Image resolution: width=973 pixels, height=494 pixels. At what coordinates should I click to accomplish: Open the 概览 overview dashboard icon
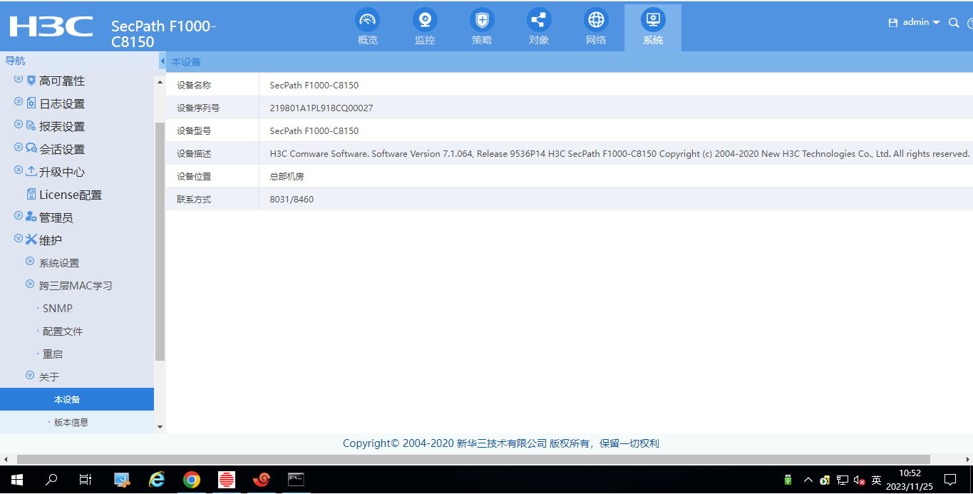(368, 19)
